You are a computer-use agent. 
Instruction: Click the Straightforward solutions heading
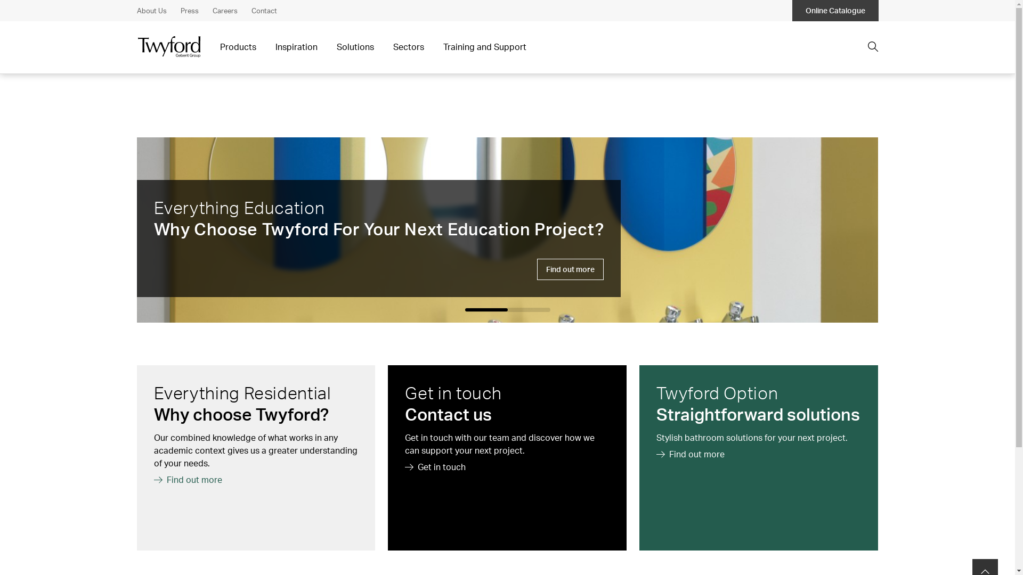point(758,415)
